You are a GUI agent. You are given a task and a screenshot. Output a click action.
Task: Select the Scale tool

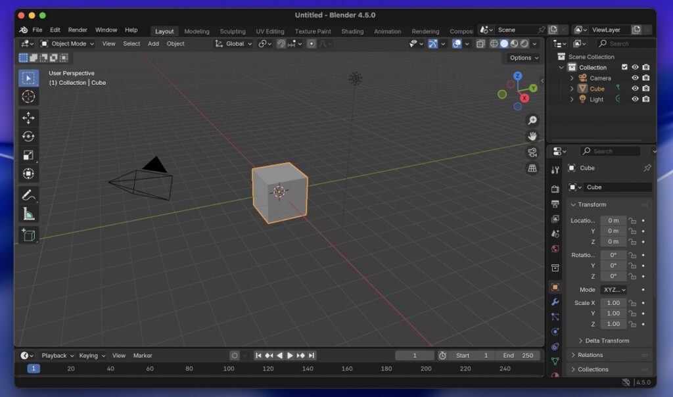click(28, 155)
